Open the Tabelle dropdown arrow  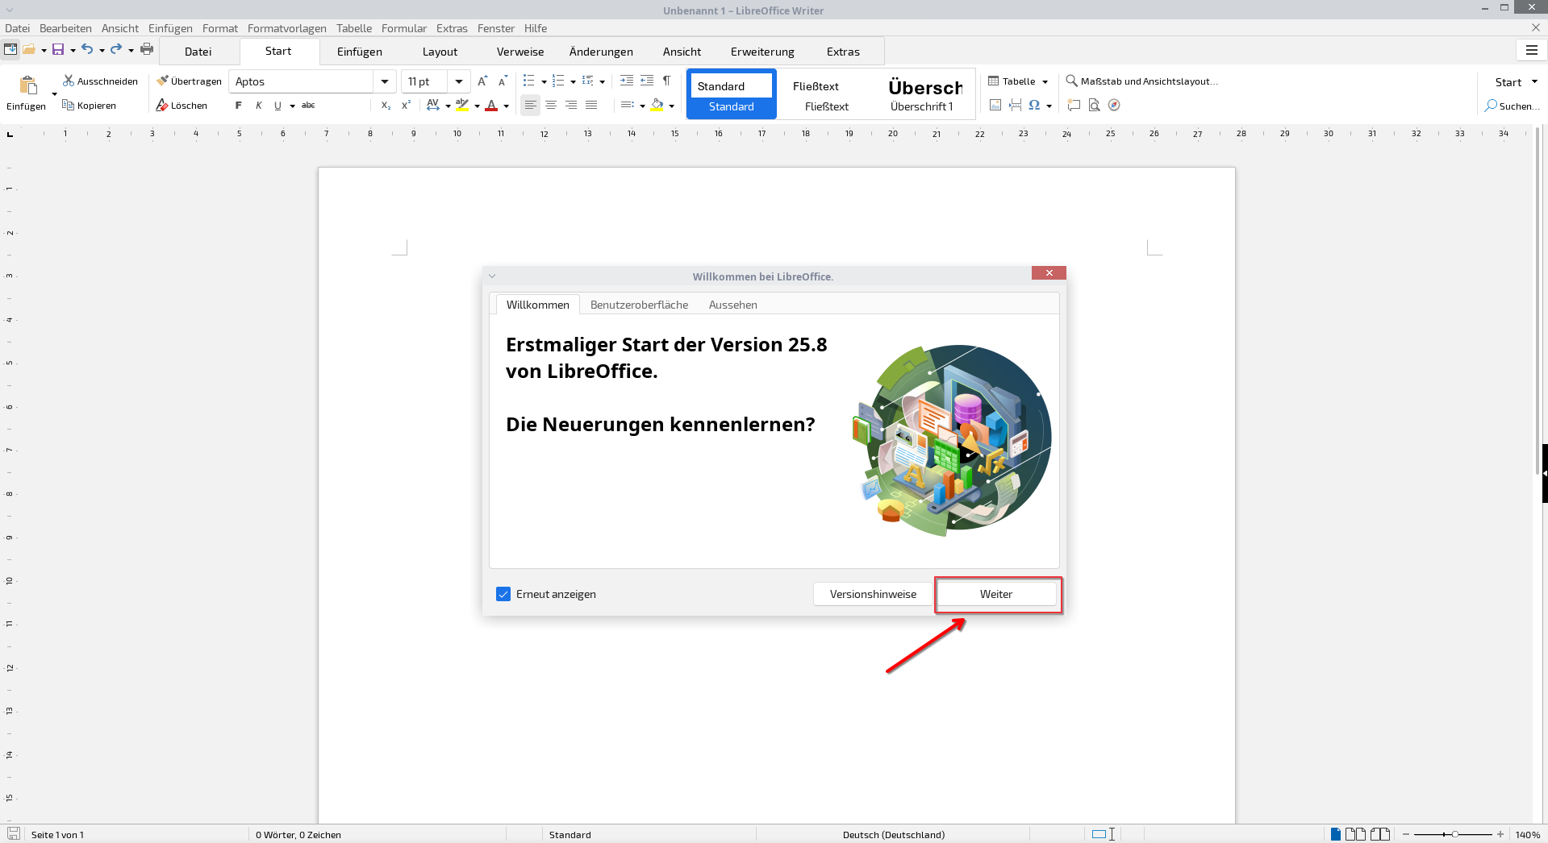click(x=1045, y=81)
